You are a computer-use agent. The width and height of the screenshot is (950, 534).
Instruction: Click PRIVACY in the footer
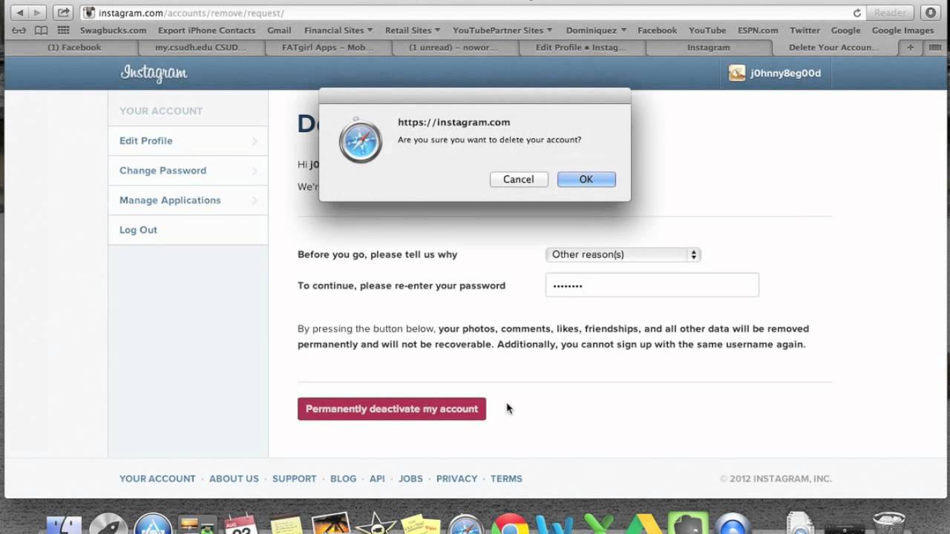click(456, 479)
